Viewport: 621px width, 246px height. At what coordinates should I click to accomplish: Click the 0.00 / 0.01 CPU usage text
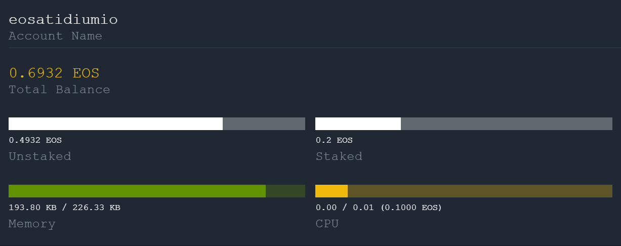[379, 208]
